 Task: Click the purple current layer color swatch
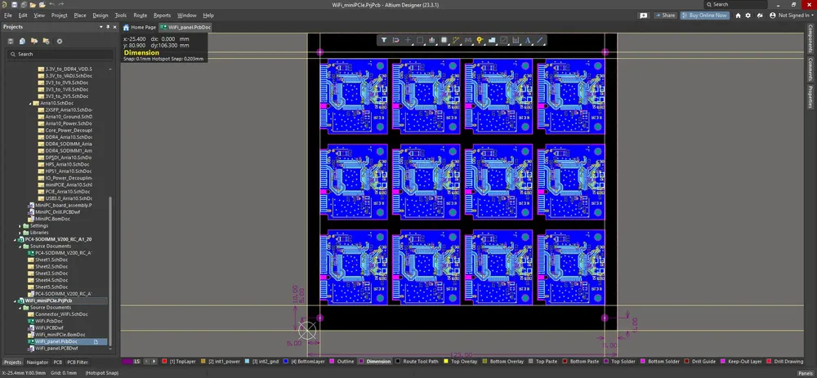pos(127,362)
